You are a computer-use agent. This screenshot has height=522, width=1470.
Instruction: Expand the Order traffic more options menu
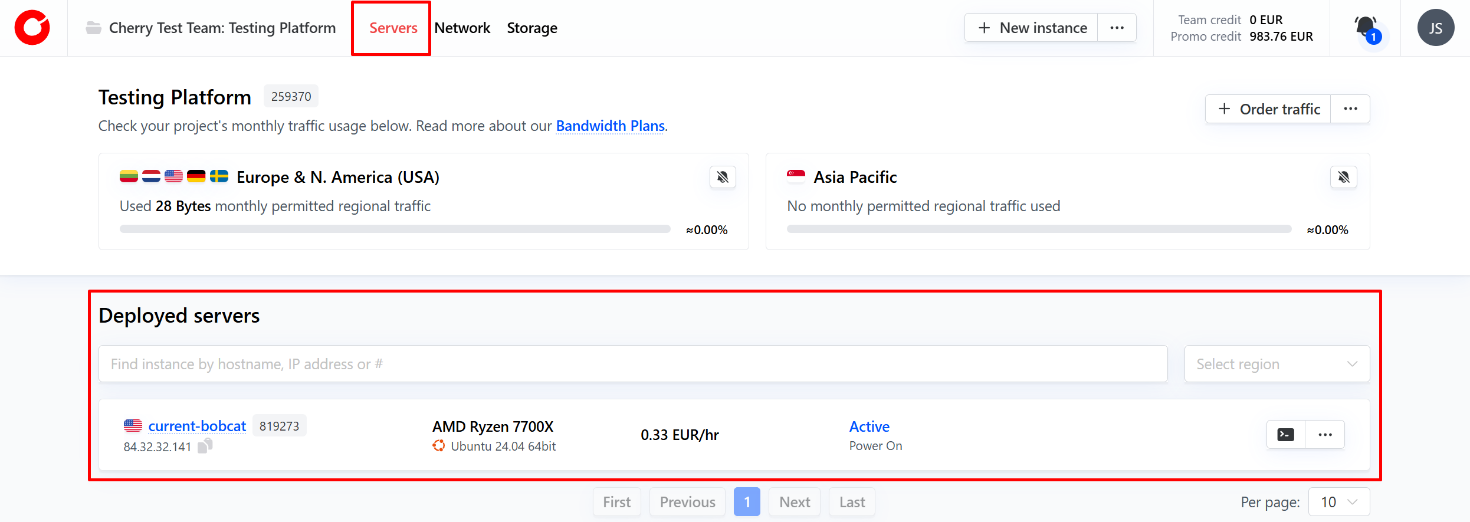1350,109
